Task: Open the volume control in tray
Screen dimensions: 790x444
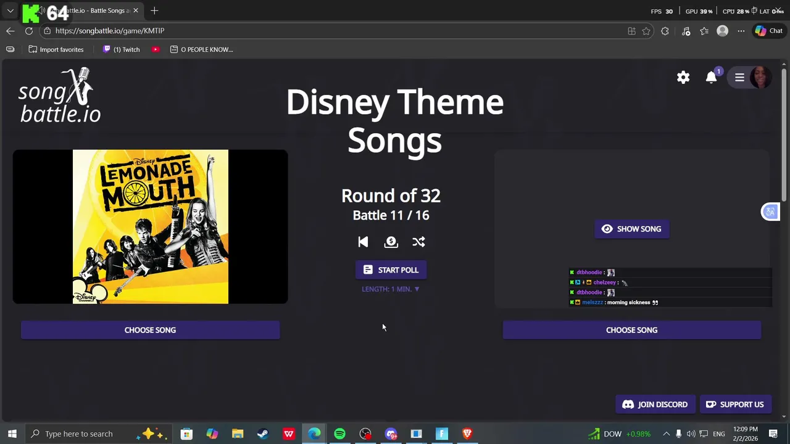Action: (691, 434)
